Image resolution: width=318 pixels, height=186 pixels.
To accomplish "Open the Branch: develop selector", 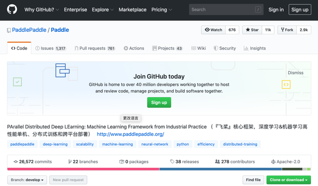I will (27, 180).
